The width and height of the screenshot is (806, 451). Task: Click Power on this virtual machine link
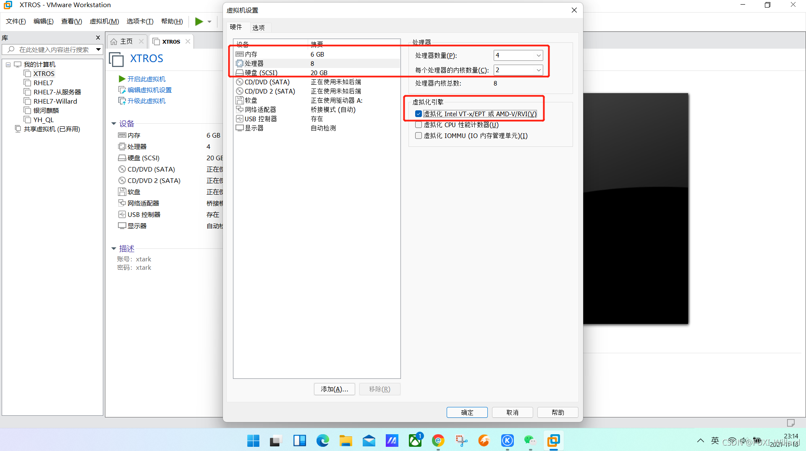coord(146,79)
